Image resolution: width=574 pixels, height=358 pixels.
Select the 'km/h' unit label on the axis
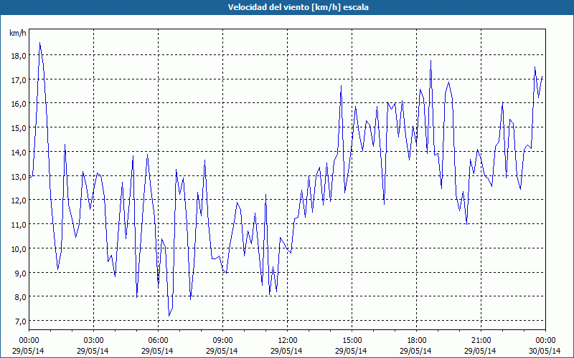coord(18,33)
